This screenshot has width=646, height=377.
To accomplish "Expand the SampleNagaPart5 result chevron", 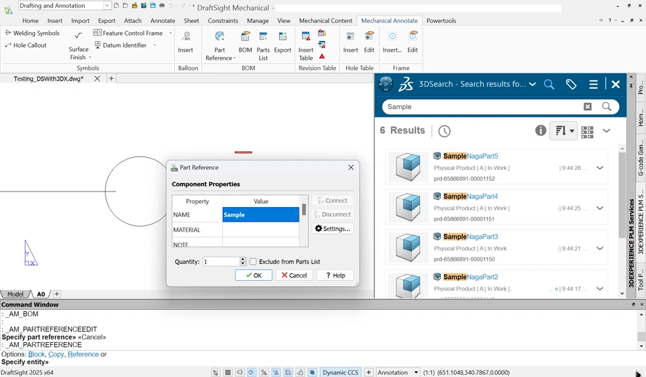I will pos(600,168).
